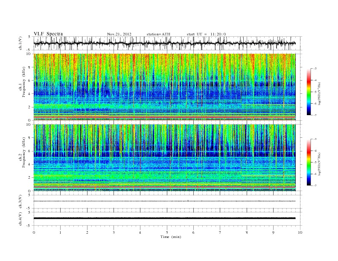Click the "ch.1 Frequency (kHz)" axis label
Viewport: 338px width, 261px height.
click(22, 82)
